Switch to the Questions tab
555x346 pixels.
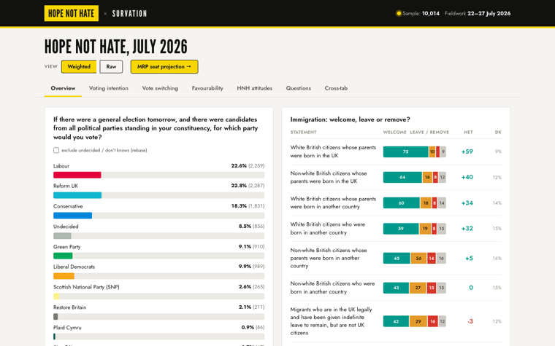[299, 88]
